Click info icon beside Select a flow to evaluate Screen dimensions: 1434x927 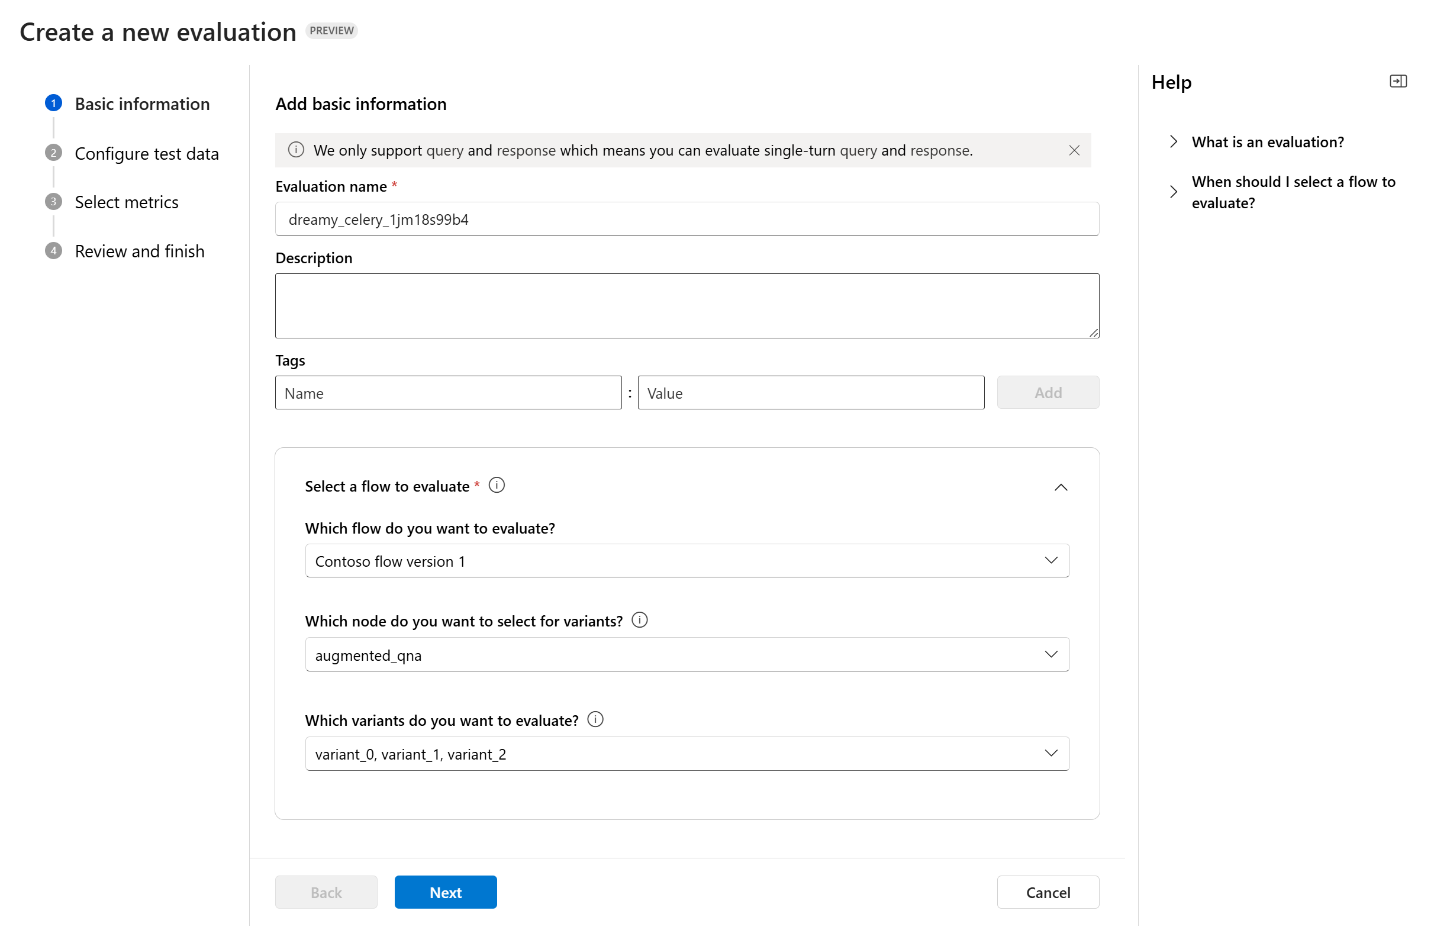tap(496, 485)
